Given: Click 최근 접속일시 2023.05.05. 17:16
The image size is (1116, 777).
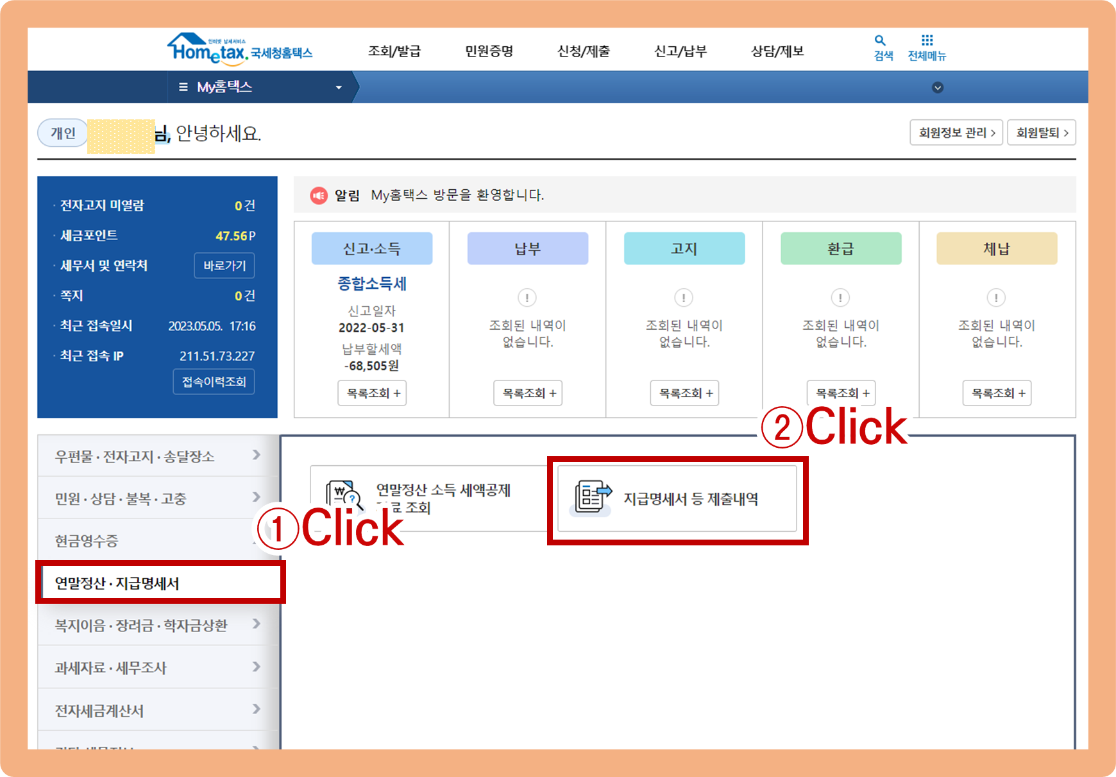Looking at the screenshot, I should click(x=212, y=326).
